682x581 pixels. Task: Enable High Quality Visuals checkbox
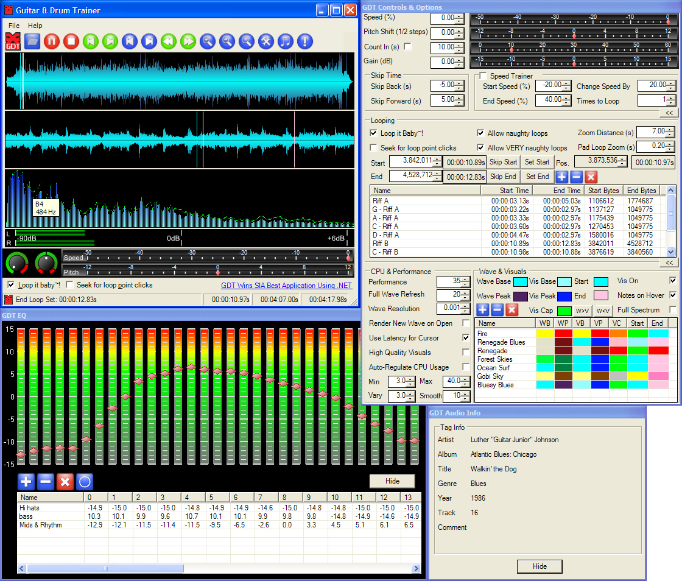point(466,353)
